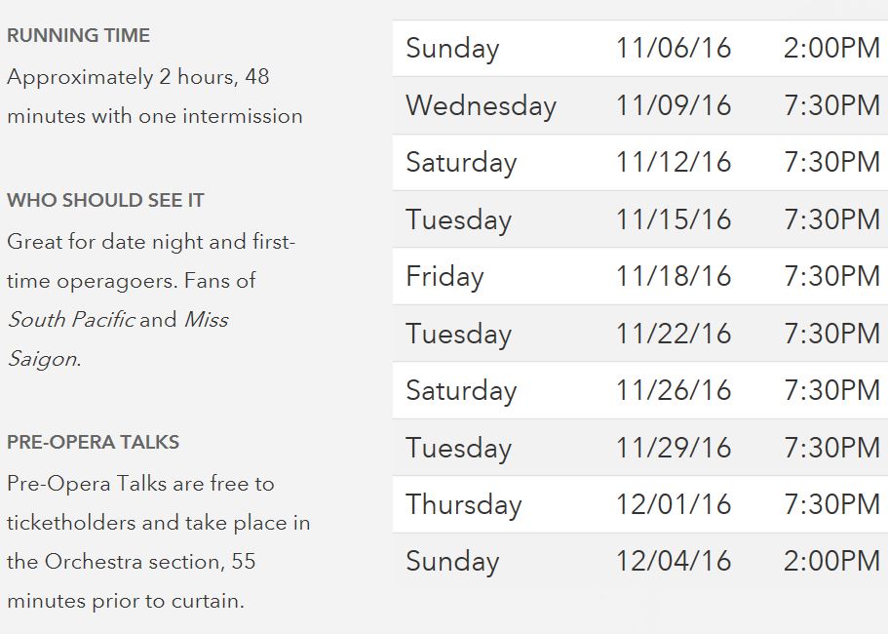Click the word Thursday in the schedule
This screenshot has height=634, width=888.
[x=463, y=504]
